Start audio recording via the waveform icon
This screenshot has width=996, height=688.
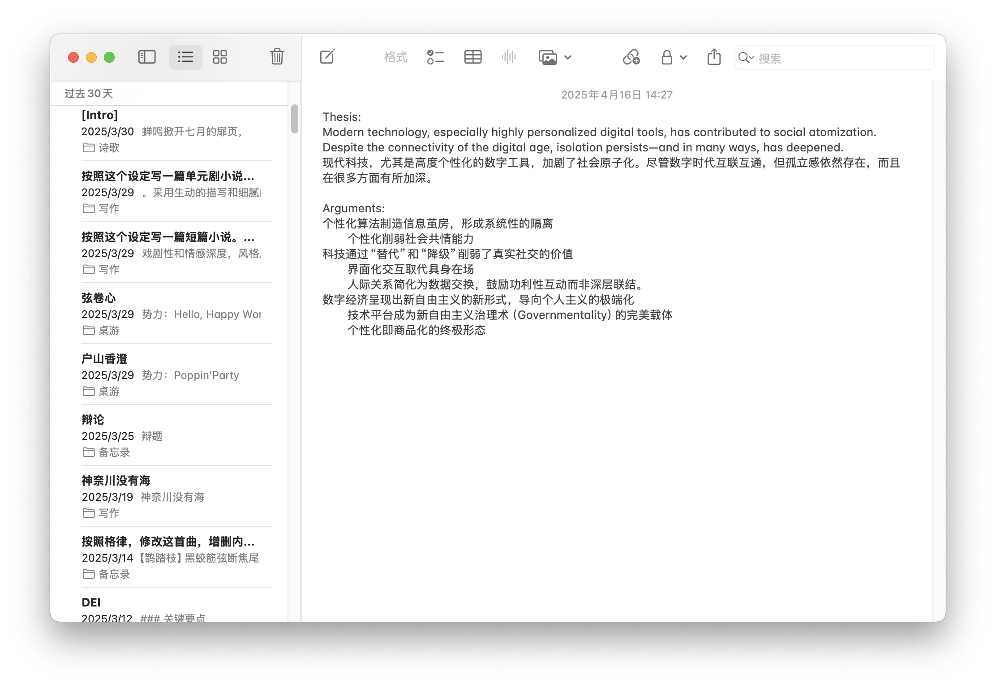(x=509, y=57)
